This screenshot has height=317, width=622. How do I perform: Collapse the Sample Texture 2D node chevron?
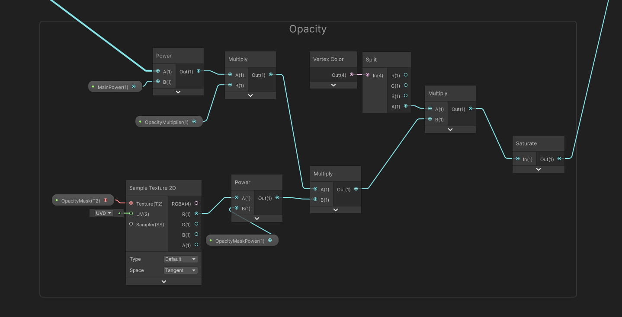[164, 282]
